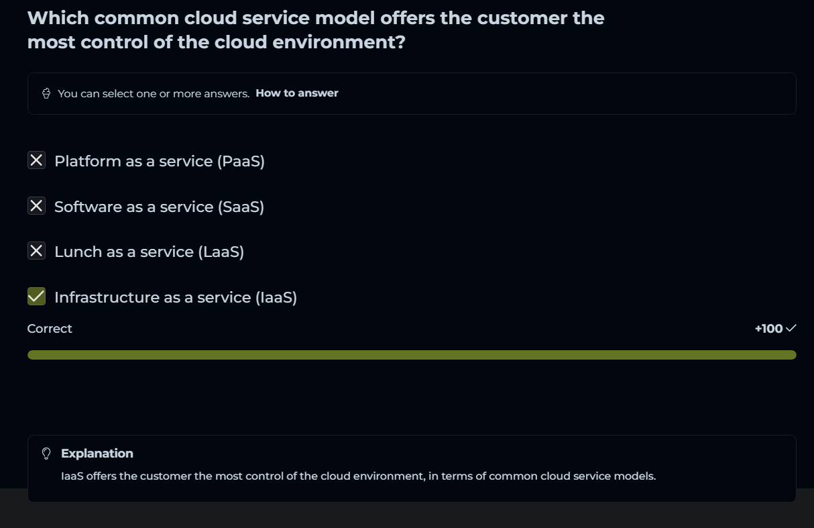Image resolution: width=814 pixels, height=528 pixels.
Task: Click the IaaS explanation paragraph text
Action: coord(358,476)
